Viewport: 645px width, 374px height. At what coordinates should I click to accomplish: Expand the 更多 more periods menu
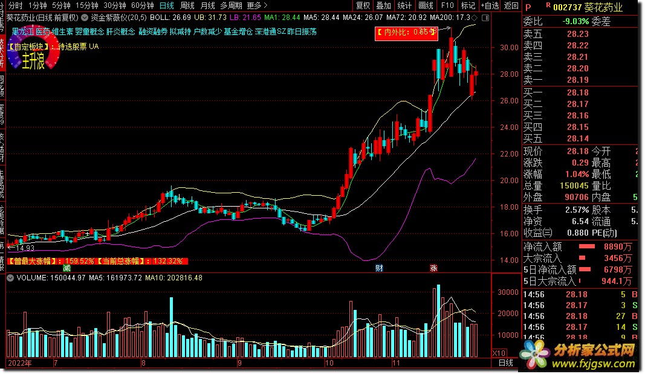[x=257, y=5]
